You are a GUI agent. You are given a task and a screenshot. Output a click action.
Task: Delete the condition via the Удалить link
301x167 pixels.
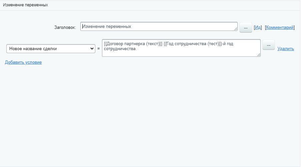tap(285, 48)
